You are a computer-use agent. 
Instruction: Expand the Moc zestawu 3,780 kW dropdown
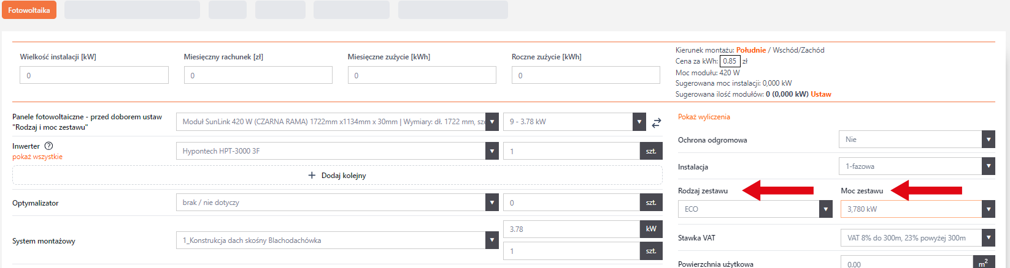[x=917, y=209]
